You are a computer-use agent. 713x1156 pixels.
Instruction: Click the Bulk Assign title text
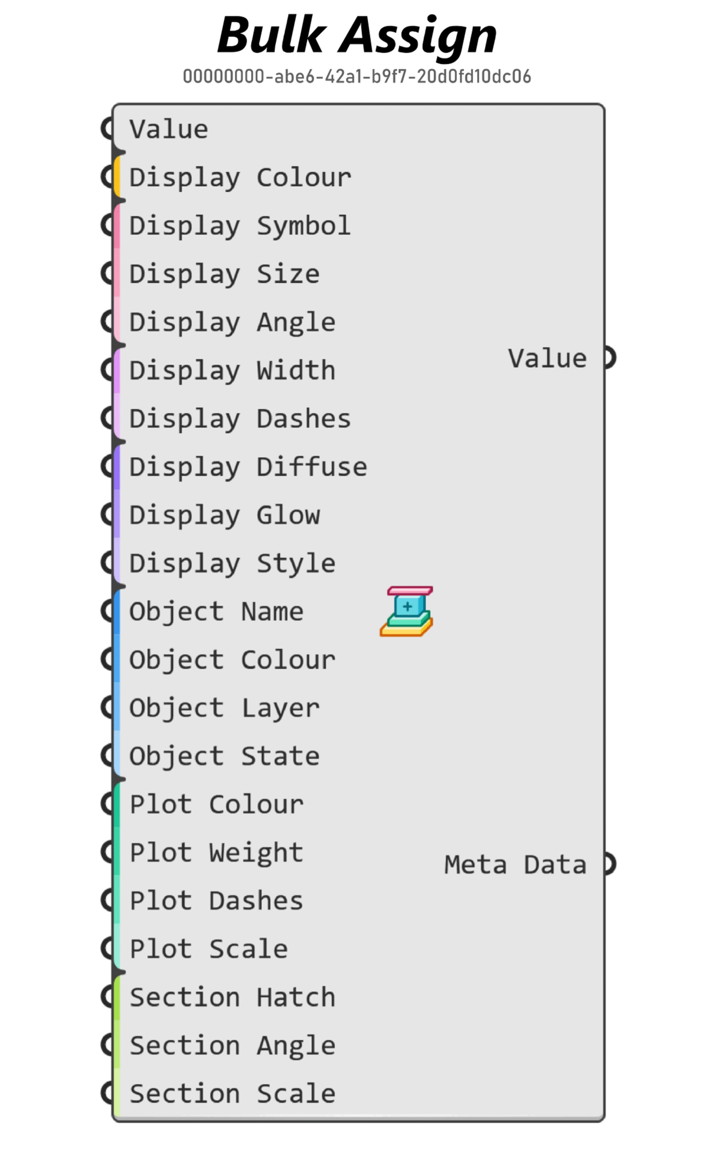pyautogui.click(x=357, y=35)
